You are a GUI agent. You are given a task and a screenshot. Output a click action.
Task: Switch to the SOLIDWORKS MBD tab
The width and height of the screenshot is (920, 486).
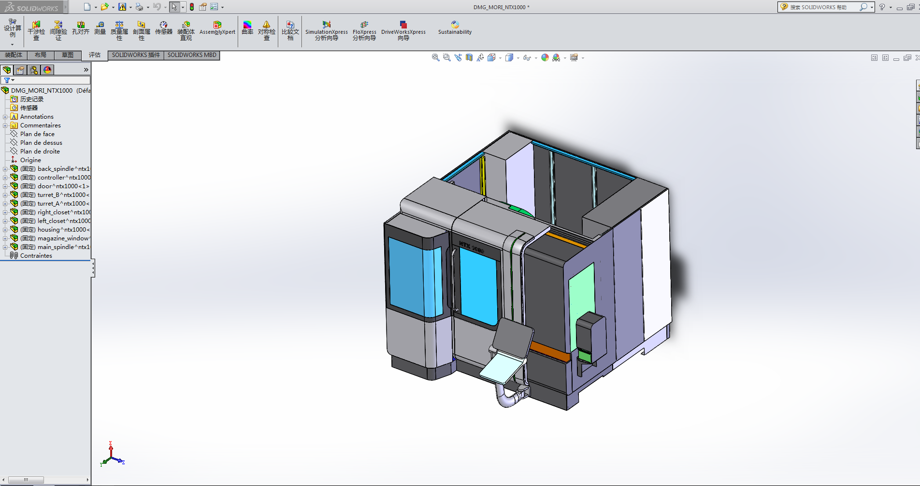coord(192,55)
